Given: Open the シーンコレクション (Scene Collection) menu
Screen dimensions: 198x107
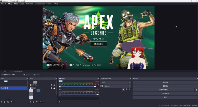Looking at the screenshot, I should click(40, 4).
